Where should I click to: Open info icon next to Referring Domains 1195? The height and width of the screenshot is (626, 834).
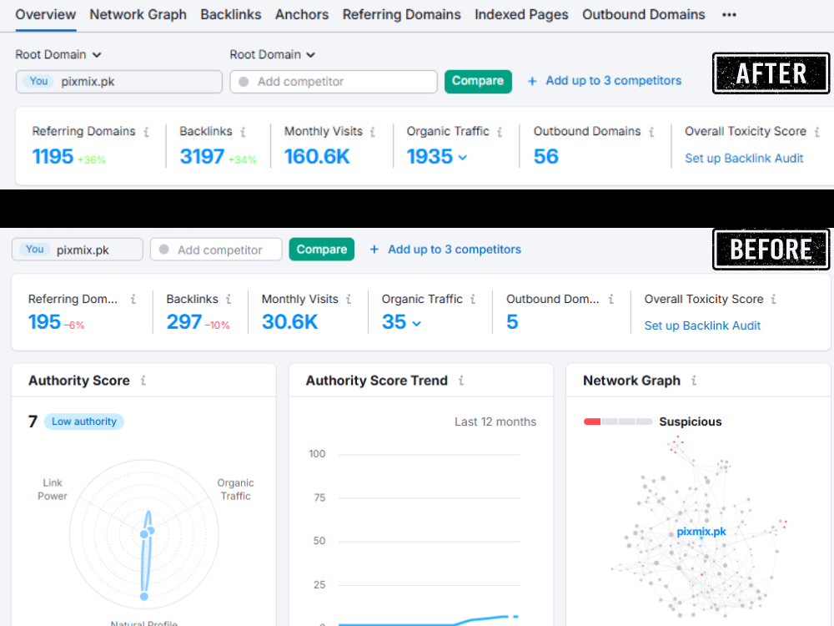pos(146,132)
